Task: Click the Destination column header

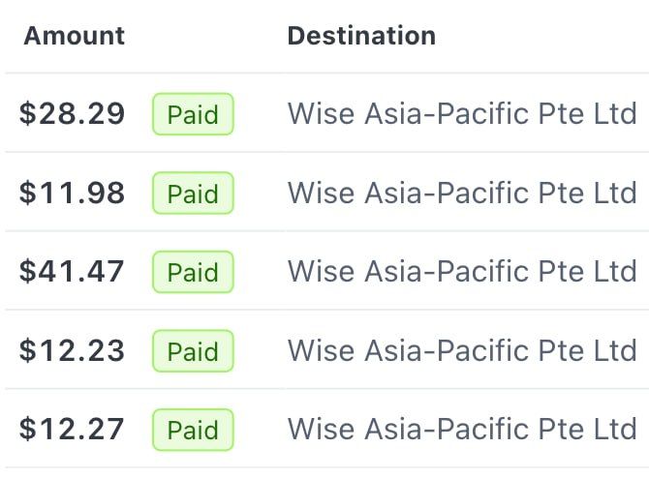Action: click(x=361, y=37)
